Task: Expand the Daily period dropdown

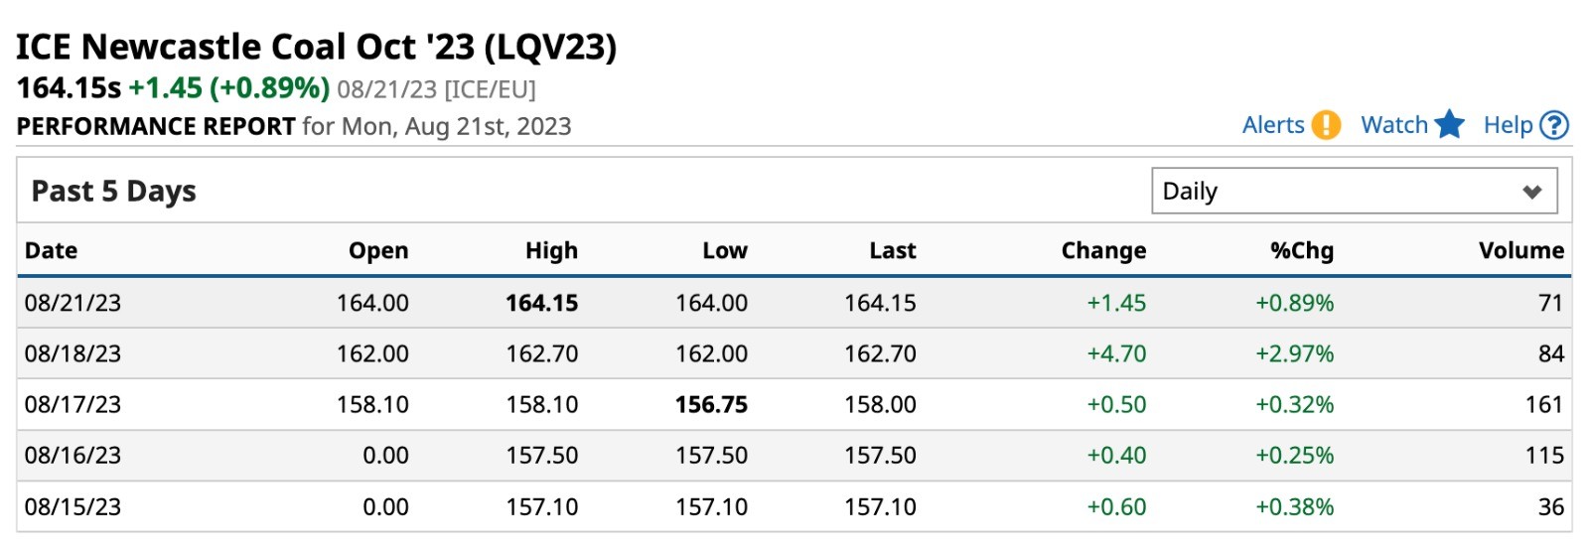Action: click(1355, 191)
